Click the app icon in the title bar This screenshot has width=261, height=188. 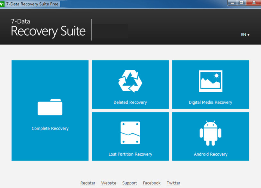[2, 4]
